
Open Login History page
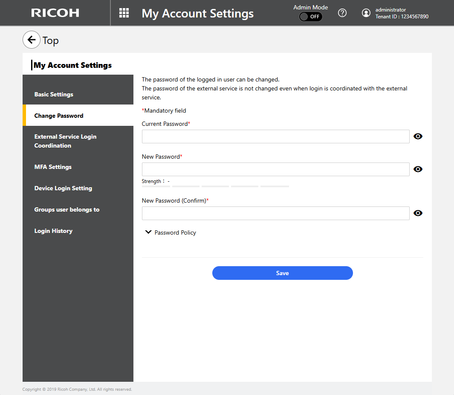(x=53, y=231)
